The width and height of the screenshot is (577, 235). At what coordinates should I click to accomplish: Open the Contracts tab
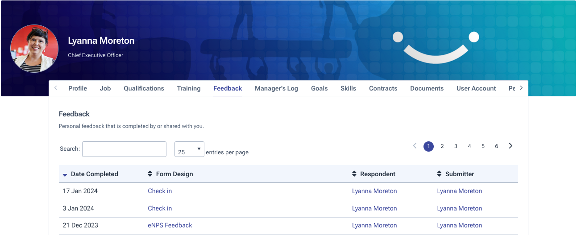(383, 88)
